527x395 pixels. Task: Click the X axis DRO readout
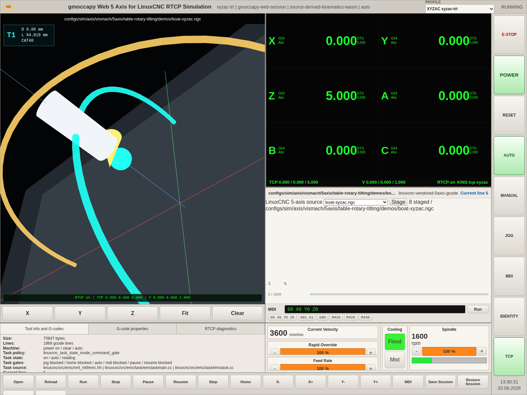tap(322, 41)
